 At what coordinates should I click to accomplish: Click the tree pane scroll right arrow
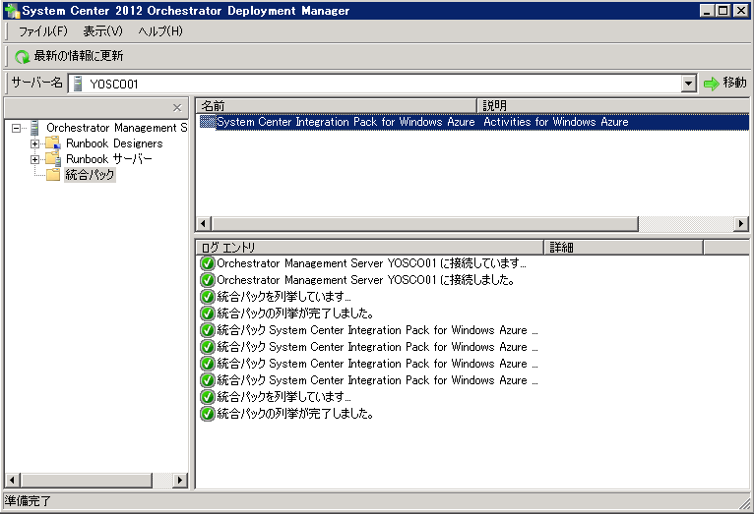pyautogui.click(x=180, y=480)
